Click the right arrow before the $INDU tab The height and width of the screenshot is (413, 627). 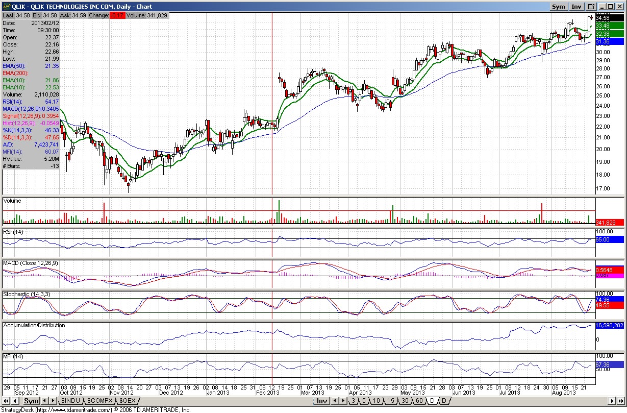pyautogui.click(x=53, y=401)
